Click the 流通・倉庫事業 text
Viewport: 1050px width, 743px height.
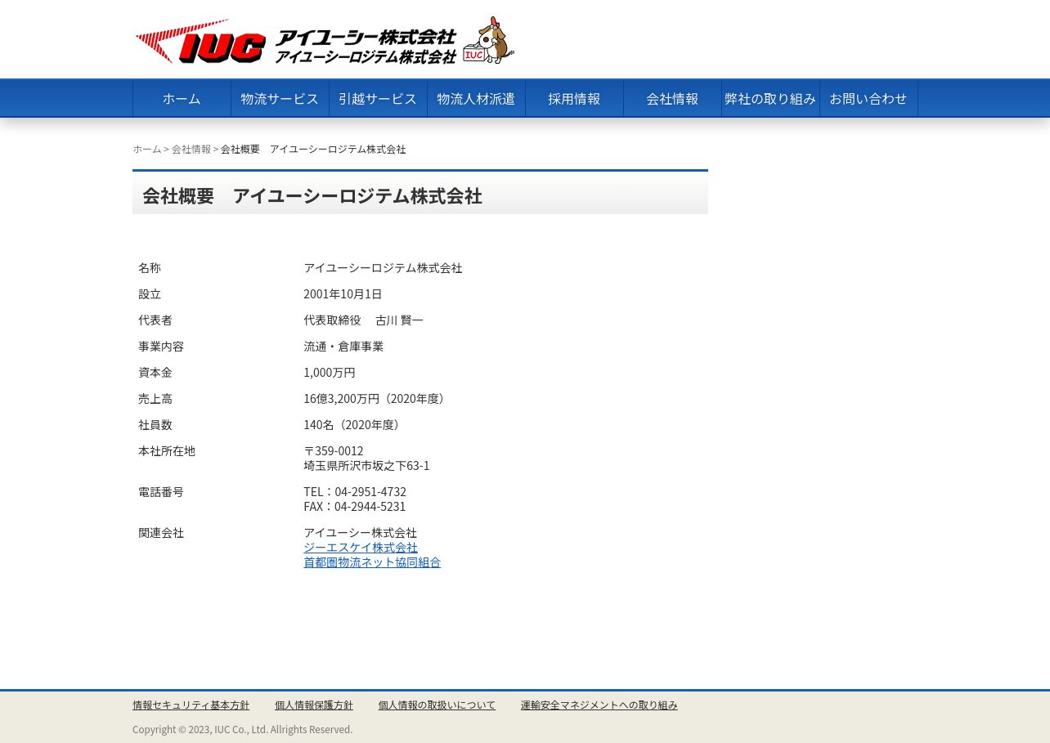pyautogui.click(x=343, y=347)
